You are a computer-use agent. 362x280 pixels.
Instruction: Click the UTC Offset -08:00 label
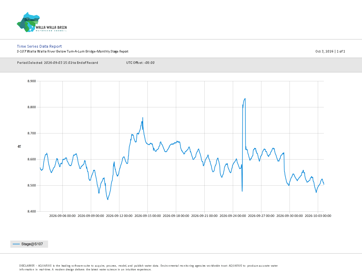click(x=140, y=62)
